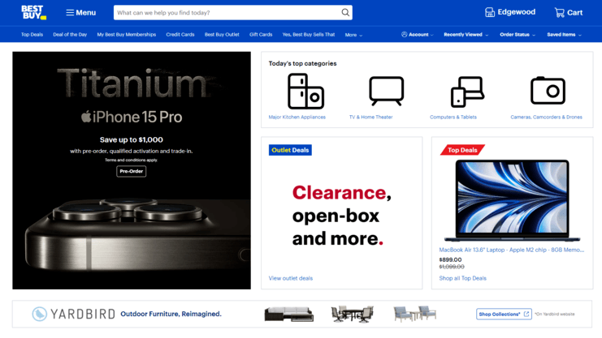The width and height of the screenshot is (602, 338).
Task: Open Major Kitchen Appliances text link
Action: [297, 118]
